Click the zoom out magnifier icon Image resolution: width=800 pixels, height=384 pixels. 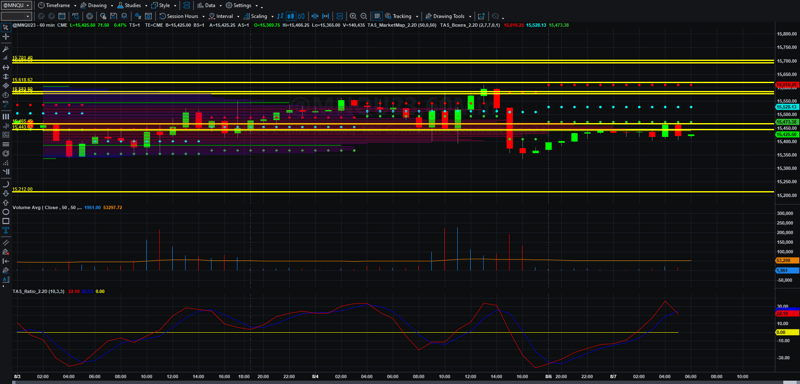364,16
